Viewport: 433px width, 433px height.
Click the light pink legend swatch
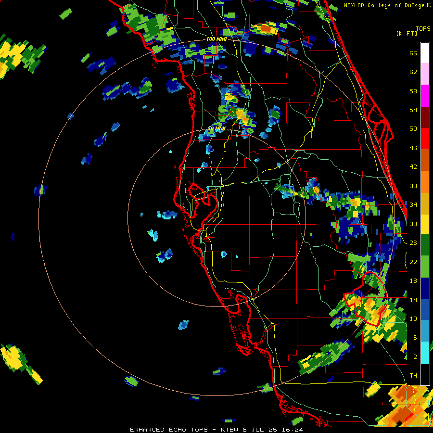[x=425, y=74]
